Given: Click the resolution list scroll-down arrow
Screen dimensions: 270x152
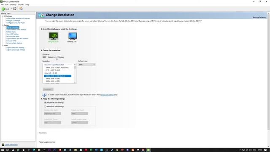Looking at the screenshot, I should [x=75, y=82].
